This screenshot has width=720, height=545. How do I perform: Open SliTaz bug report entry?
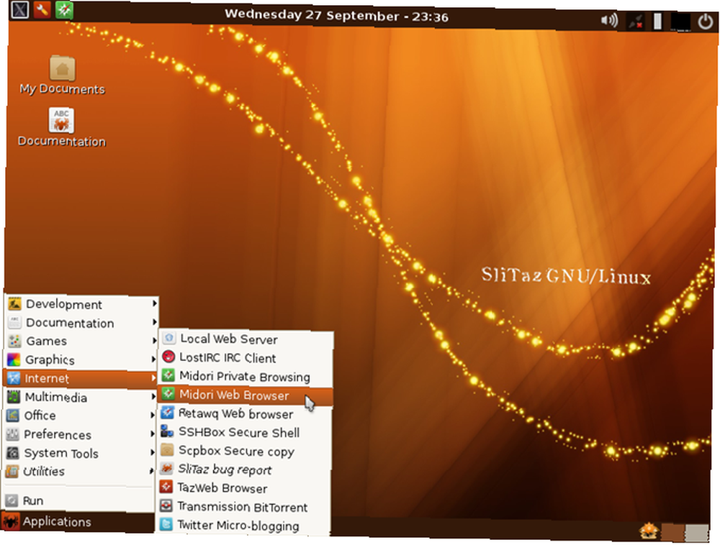[x=244, y=470]
